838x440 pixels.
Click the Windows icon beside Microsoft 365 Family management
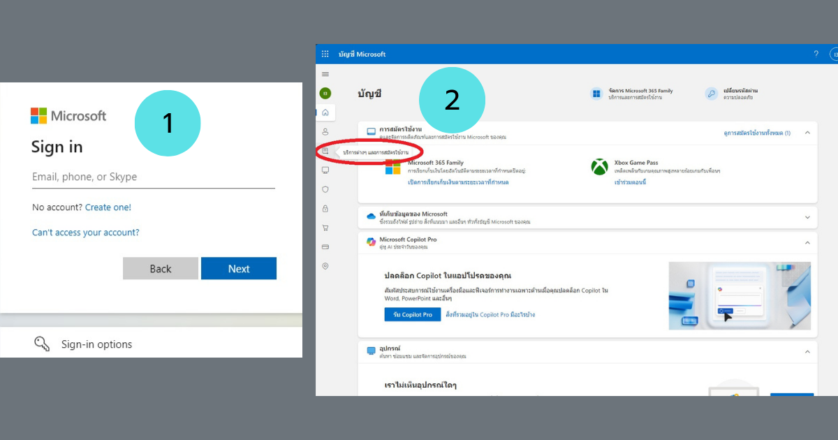[596, 94]
